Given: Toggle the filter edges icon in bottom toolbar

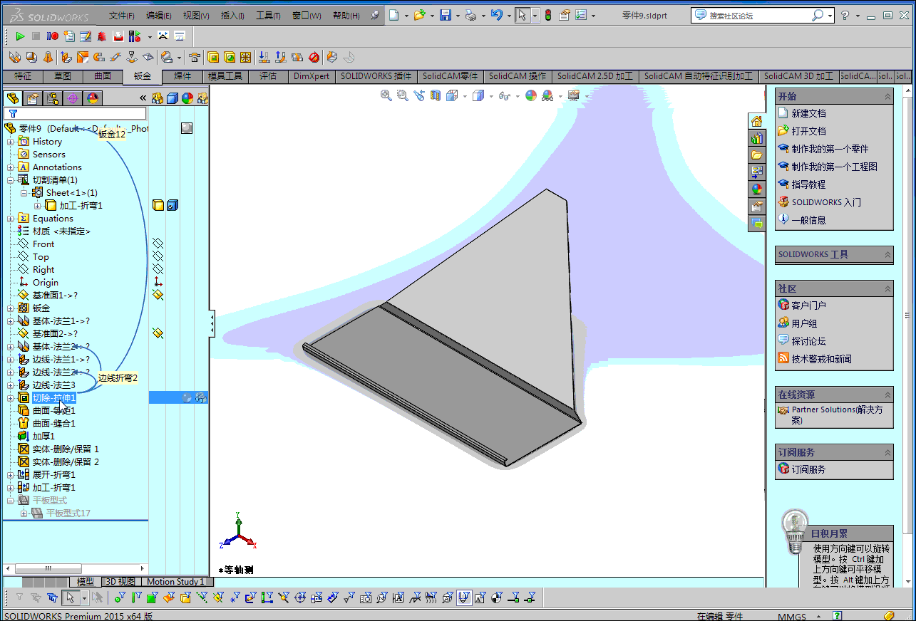Looking at the screenshot, I should (136, 597).
